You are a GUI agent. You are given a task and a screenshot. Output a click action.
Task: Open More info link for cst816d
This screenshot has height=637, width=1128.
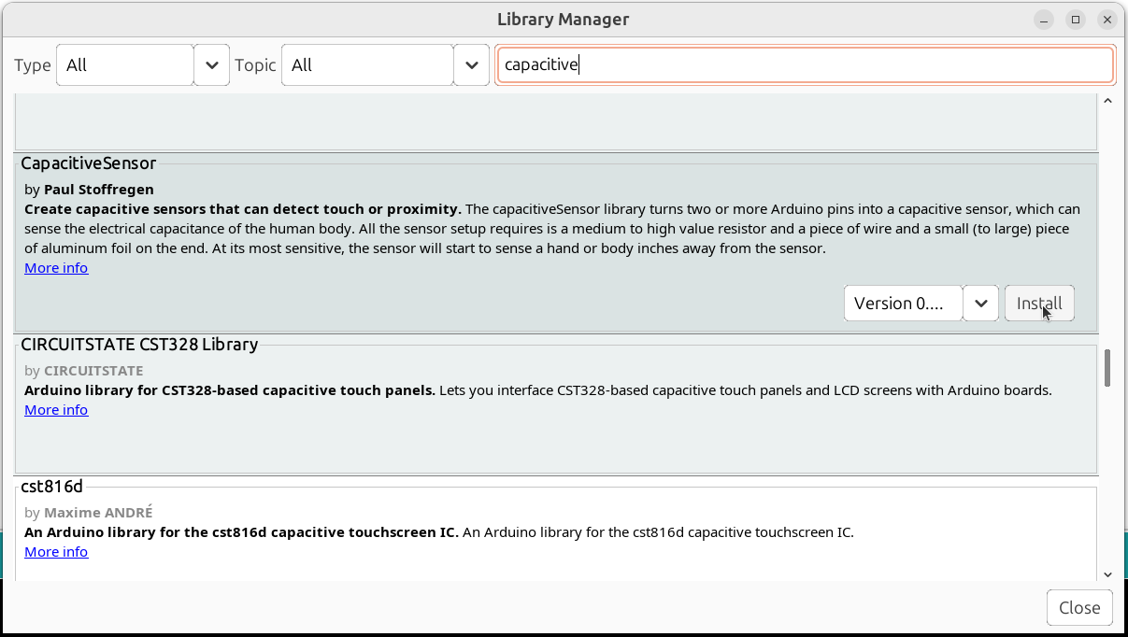[x=56, y=552]
